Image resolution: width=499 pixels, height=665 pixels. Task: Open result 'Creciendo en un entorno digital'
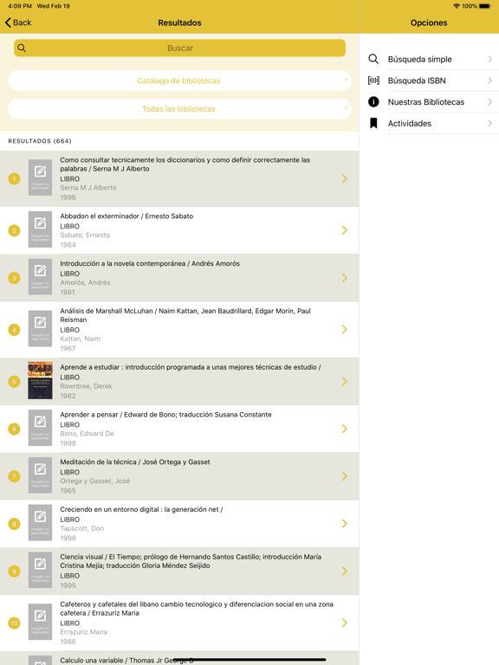point(179,524)
